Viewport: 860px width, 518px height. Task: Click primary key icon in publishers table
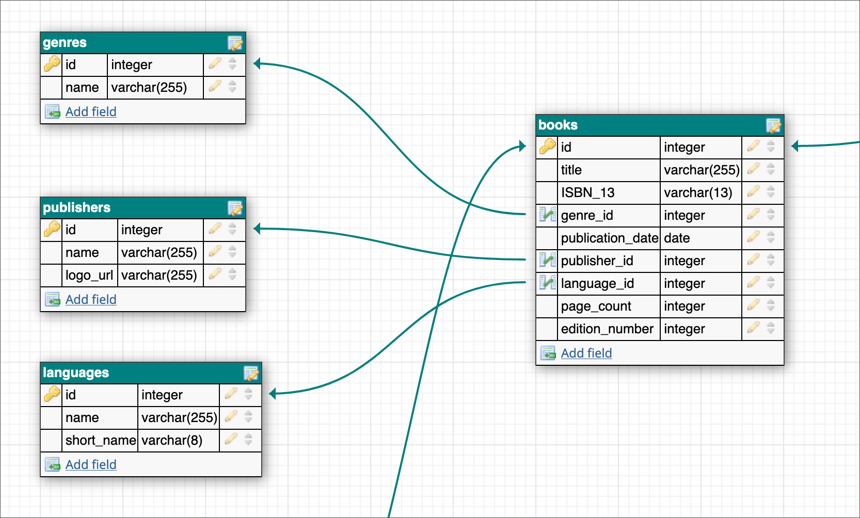tap(52, 229)
